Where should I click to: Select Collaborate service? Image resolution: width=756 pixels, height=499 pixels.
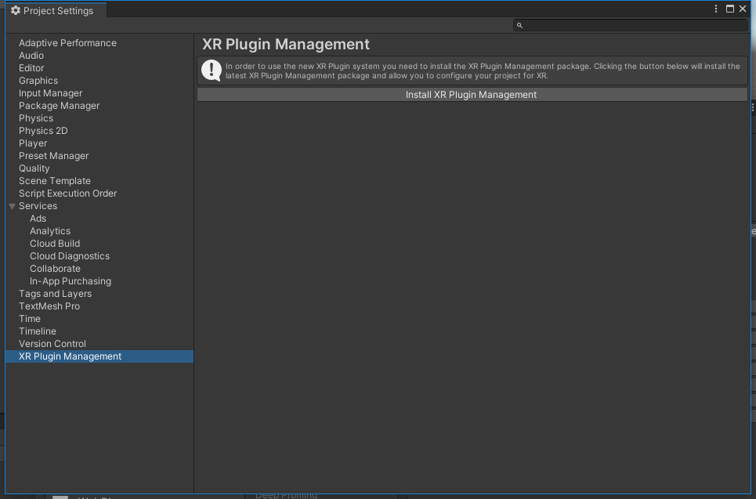point(55,269)
